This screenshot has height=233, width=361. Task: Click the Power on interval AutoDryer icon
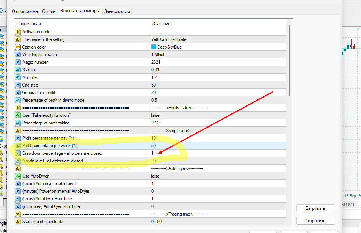[x=17, y=191]
